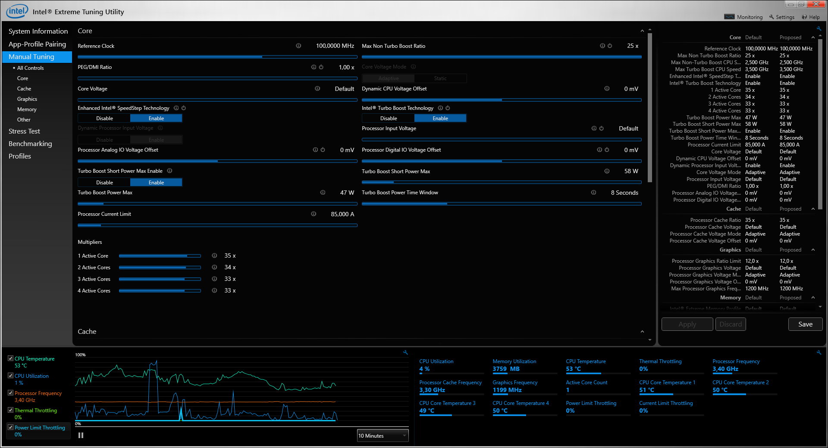This screenshot has width=828, height=448.
Task: Click info icon for Turbo Boost Short Power Max value
Action: coord(607,171)
